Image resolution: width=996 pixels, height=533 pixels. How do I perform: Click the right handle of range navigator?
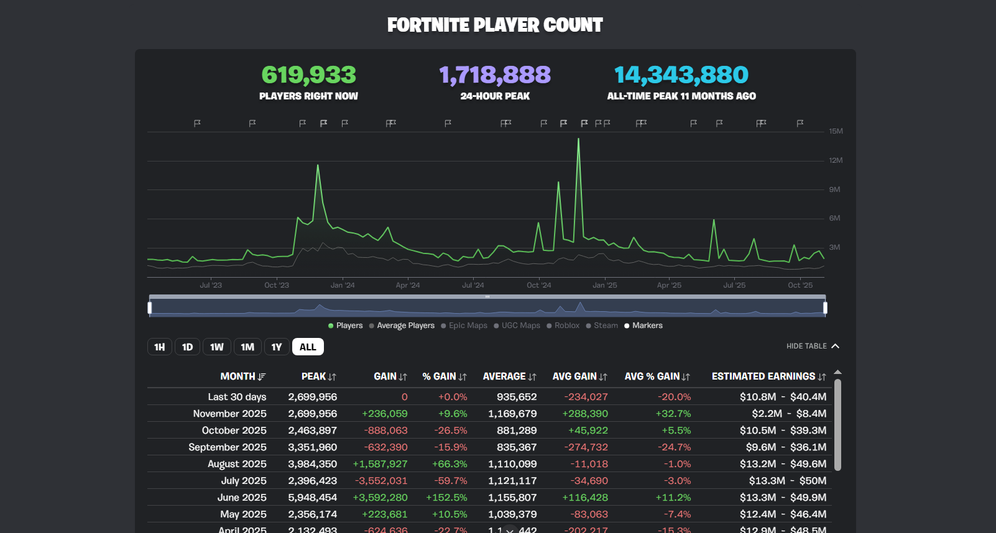825,307
